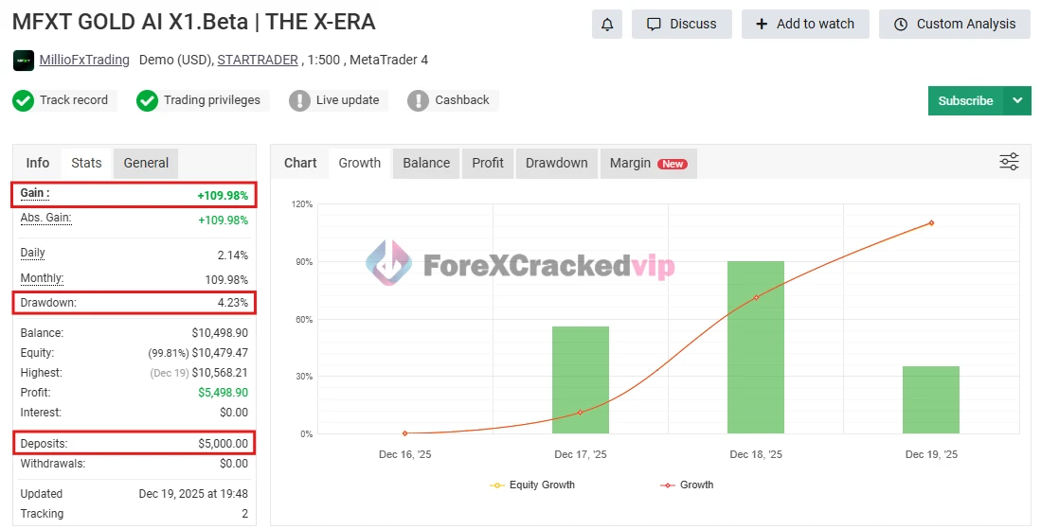Expand the Subscribe dropdown arrow
Screen dimensions: 1041x529
coord(1017,100)
